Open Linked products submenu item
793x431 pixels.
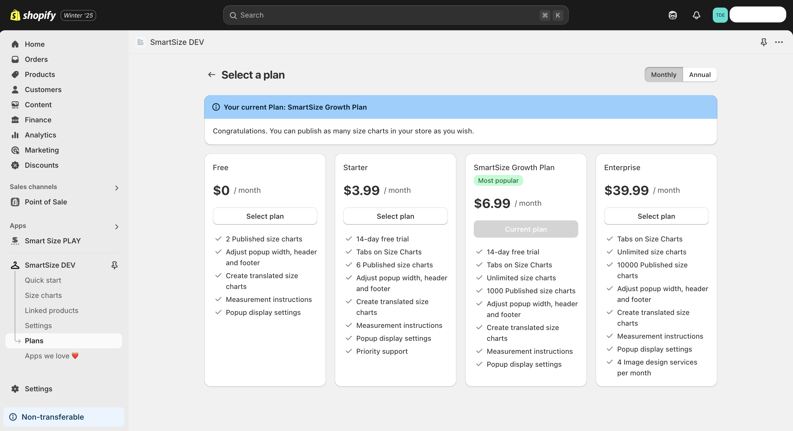[52, 310]
